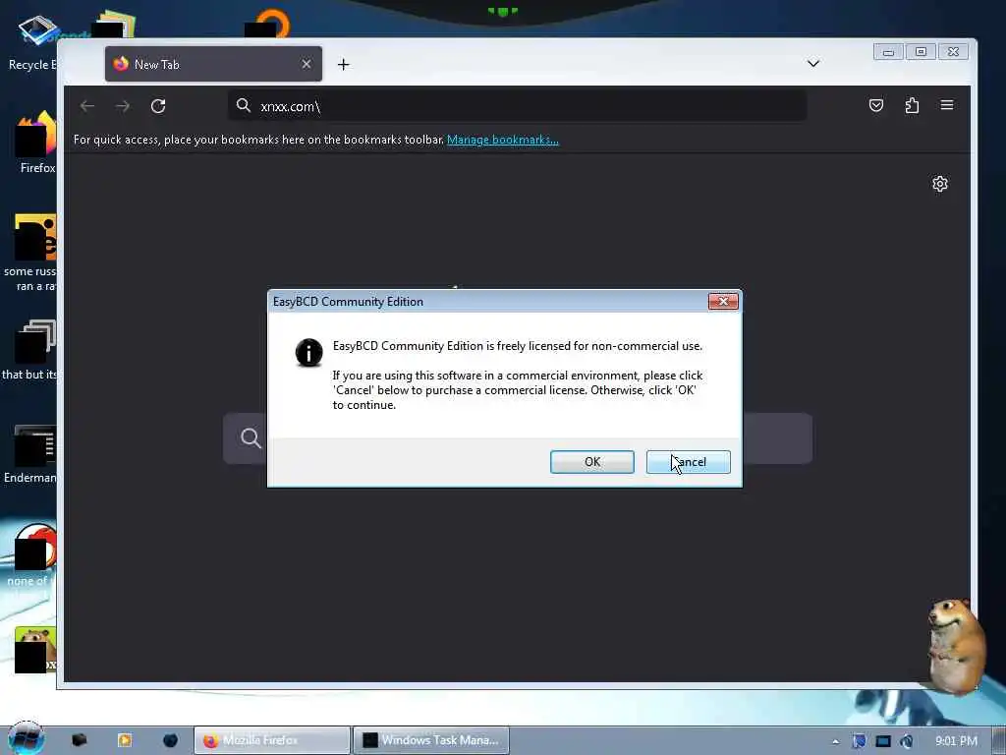
Task: Close the EasyBCD Community Edition dialog
Action: click(722, 301)
